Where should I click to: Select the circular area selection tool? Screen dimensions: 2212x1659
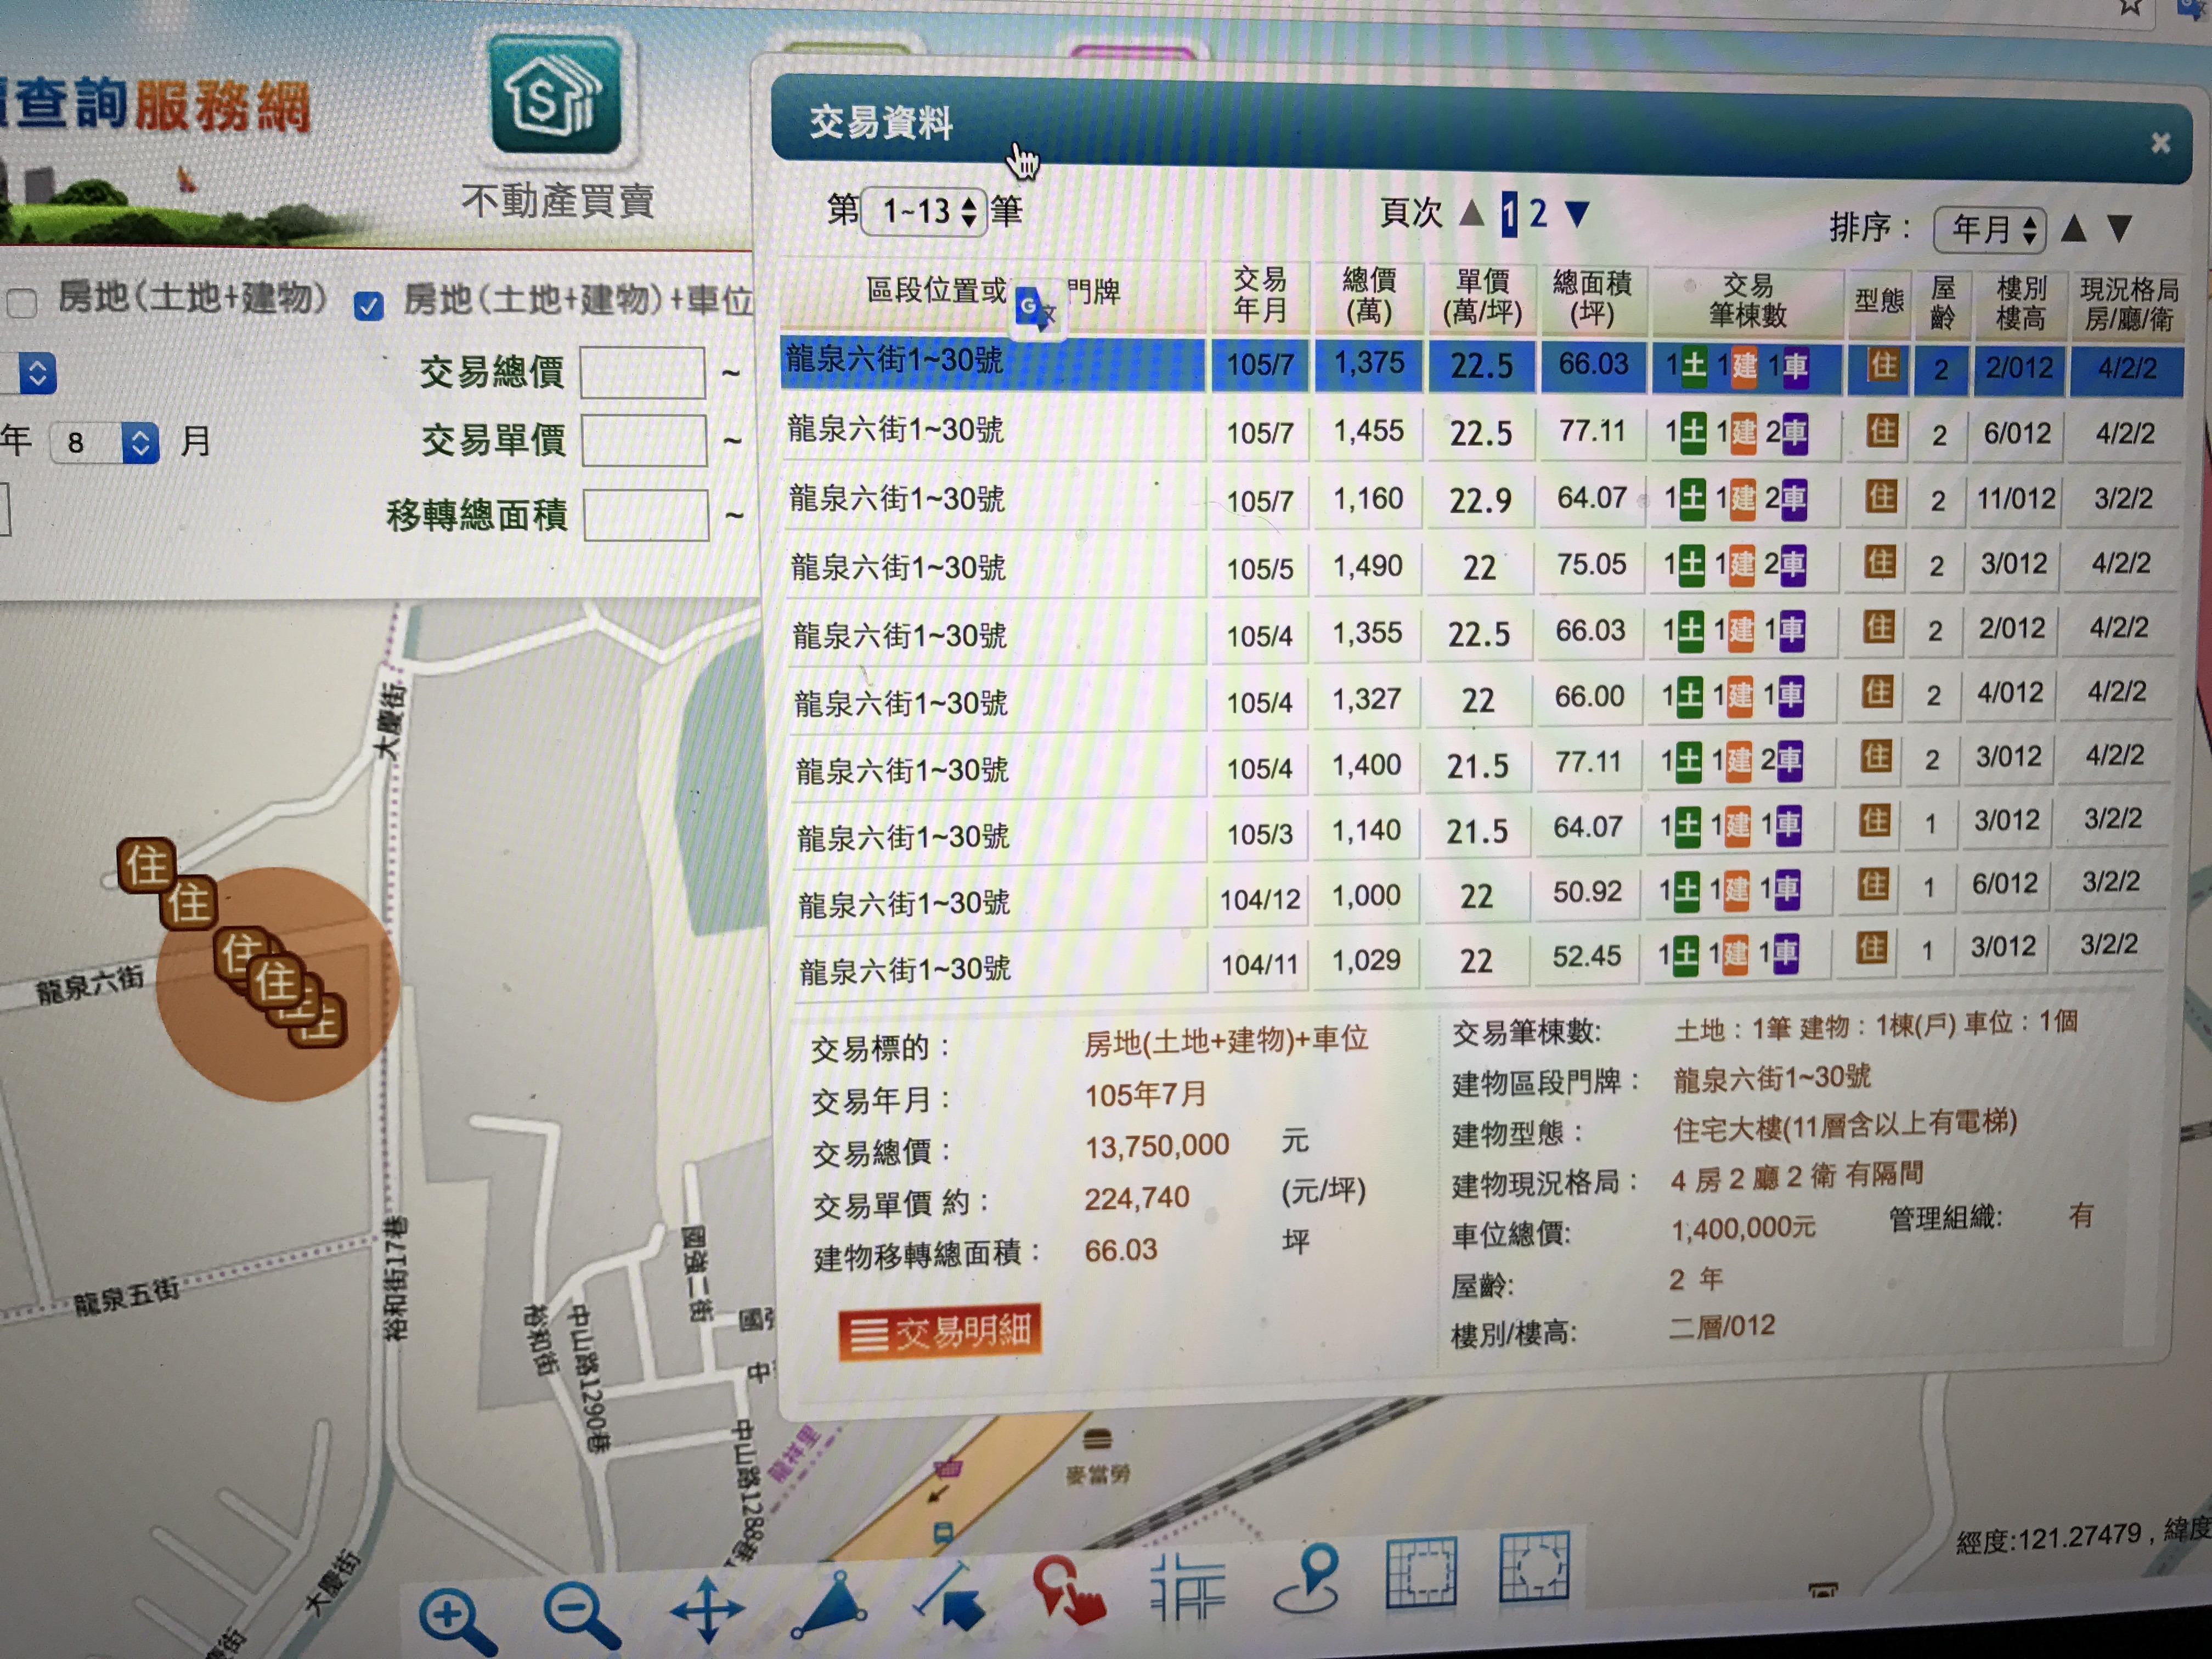point(1534,1566)
